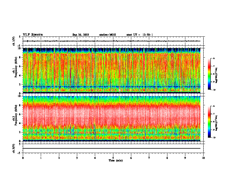229x177 pixels.
Task: Select the "start UT = 12:50: 1" text
Action: pos(140,35)
